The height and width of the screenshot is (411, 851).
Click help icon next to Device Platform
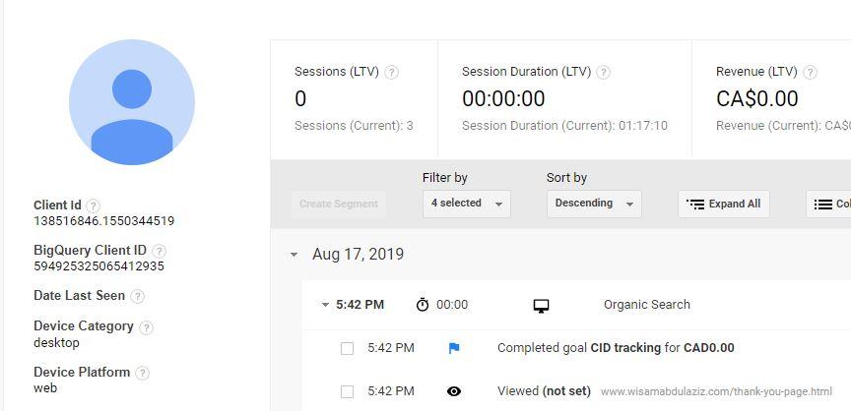[x=143, y=373]
